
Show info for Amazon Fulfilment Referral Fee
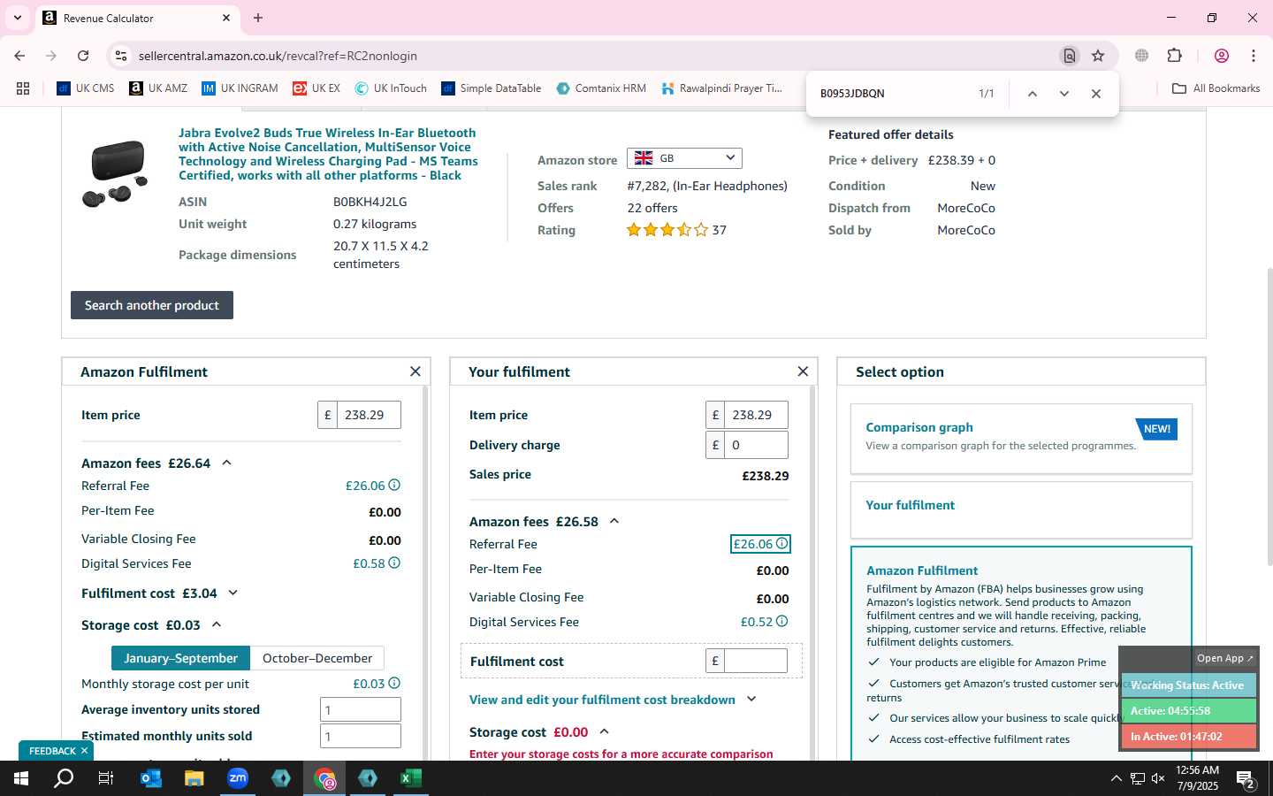click(x=394, y=486)
